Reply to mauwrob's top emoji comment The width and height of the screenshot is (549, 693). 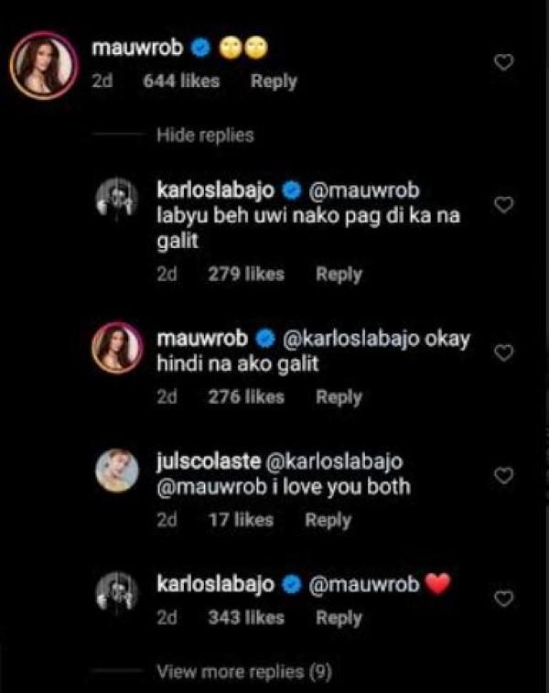click(274, 81)
